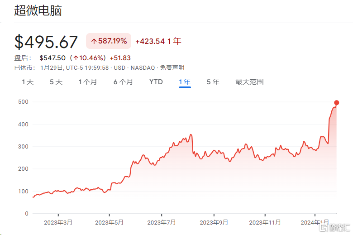Show the 1个月 chart range

(x=87, y=82)
